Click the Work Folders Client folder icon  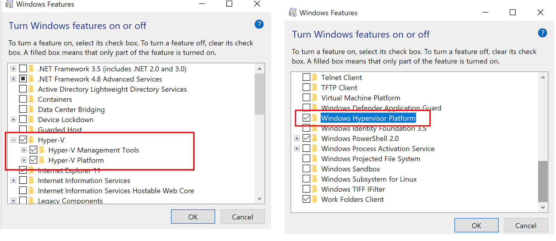tap(315, 199)
